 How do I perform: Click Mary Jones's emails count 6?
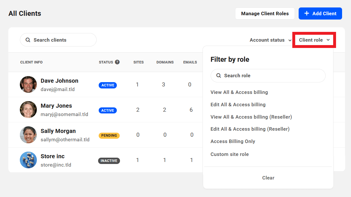coord(191,110)
